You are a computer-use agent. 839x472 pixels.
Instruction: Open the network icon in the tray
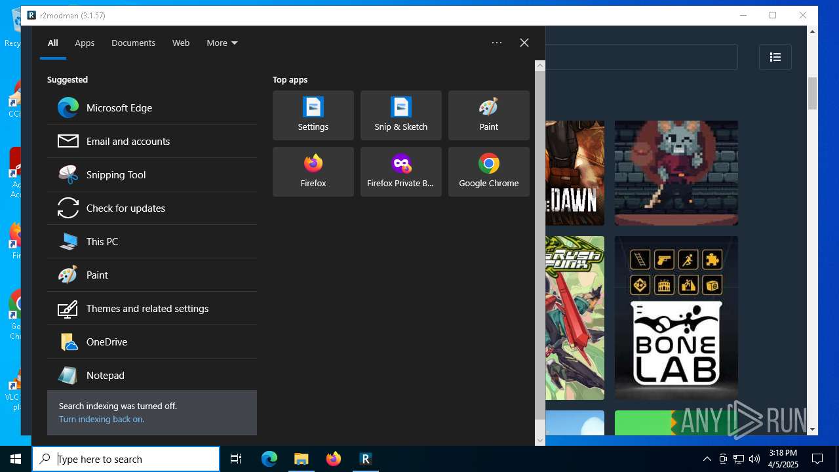pos(739,459)
